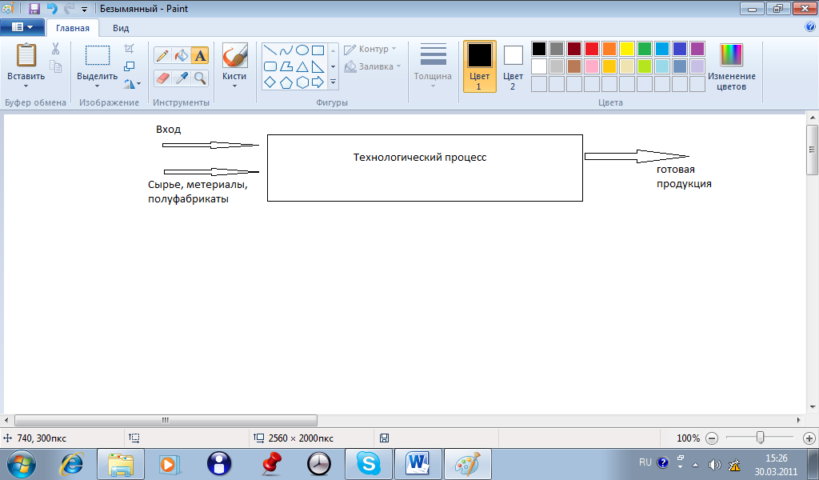Choose the Curve shape
Viewport: 819px width, 480px height.
[286, 50]
